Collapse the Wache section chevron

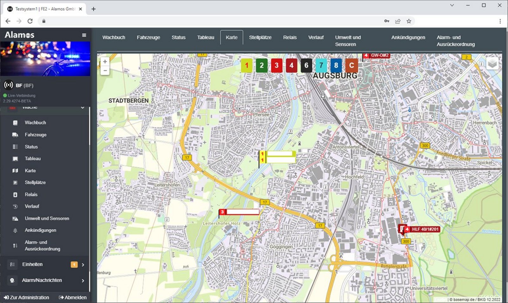coord(83,108)
